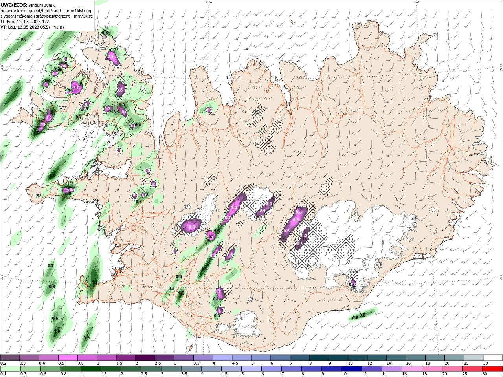The image size is (503, 377).
Task: Pick the top legend row swatch starting at 9
Action: (338, 358)
